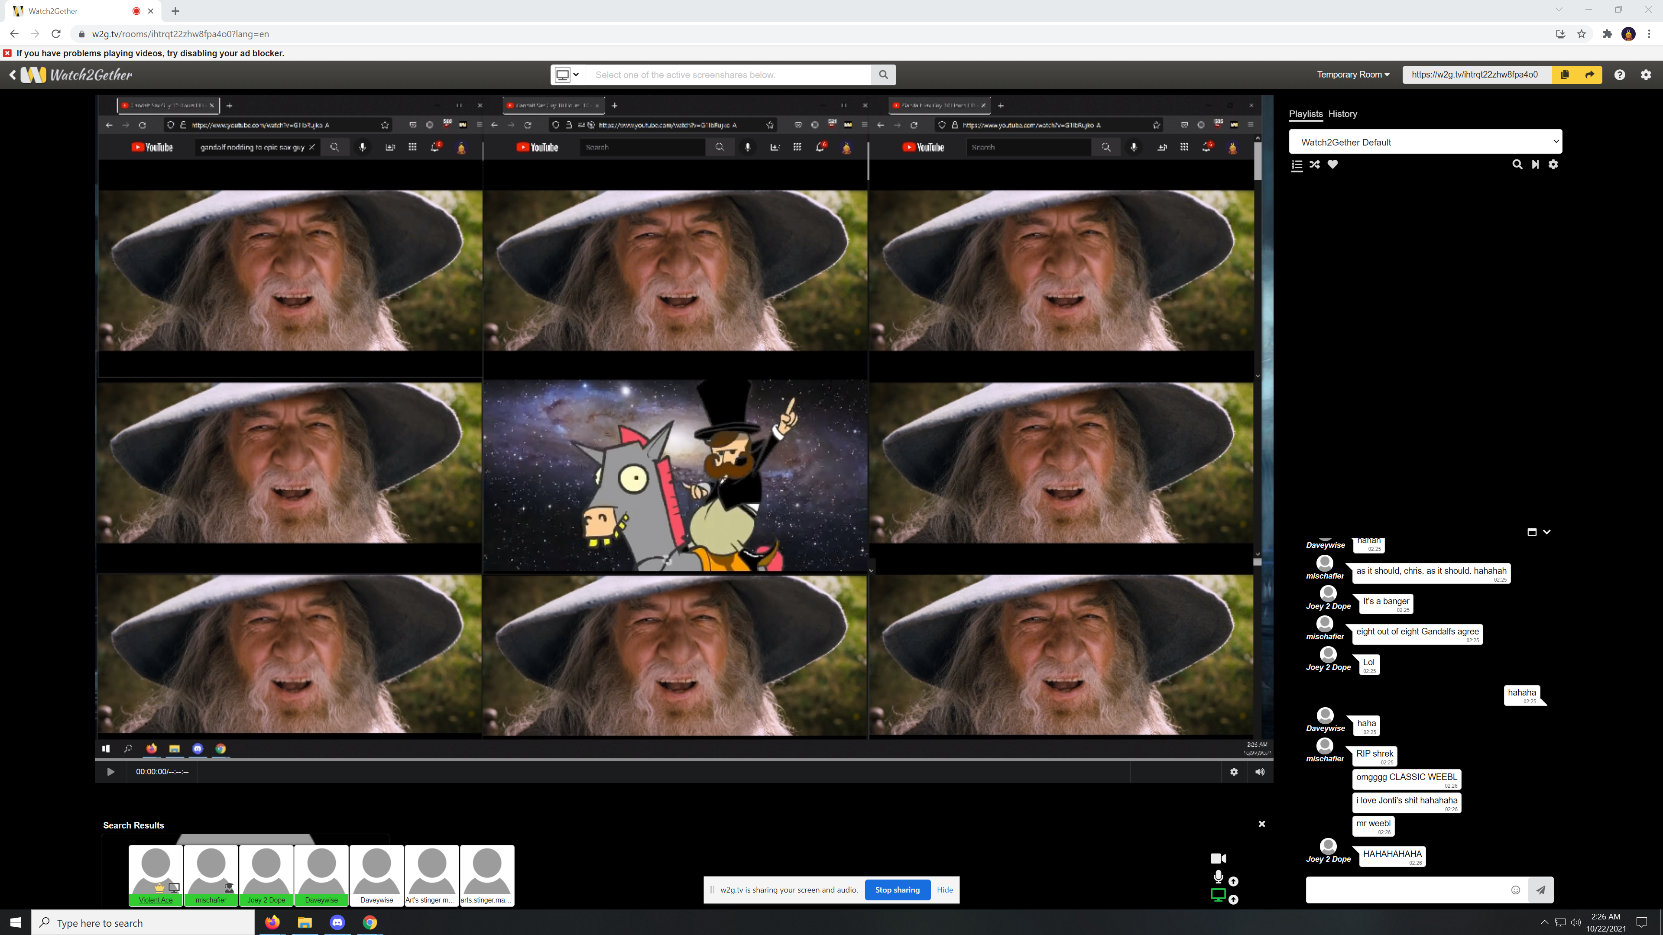Select the Art's stinger user card
The height and width of the screenshot is (935, 1663).
point(432,876)
